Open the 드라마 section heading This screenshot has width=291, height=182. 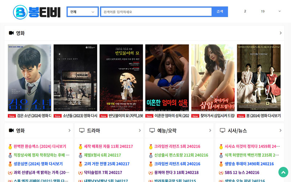[x=93, y=131]
